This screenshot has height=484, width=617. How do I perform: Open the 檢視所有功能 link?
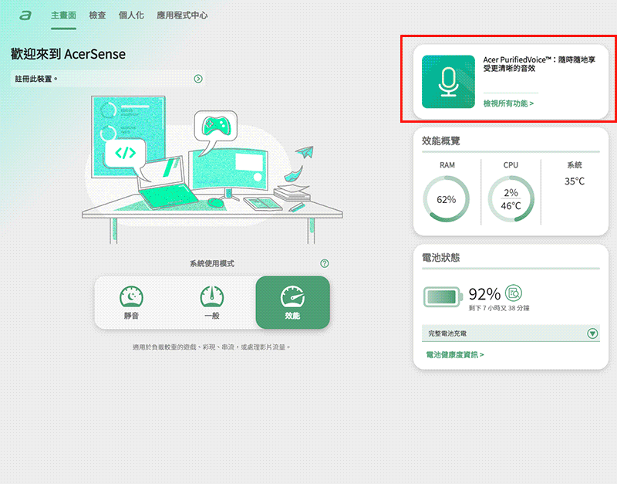point(508,103)
